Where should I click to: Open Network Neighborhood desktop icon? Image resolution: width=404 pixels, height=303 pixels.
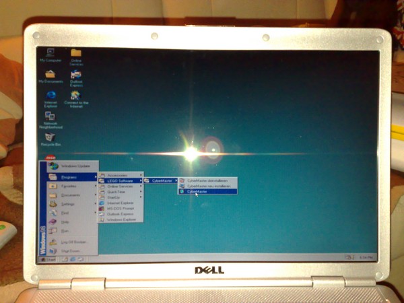pyautogui.click(x=50, y=120)
